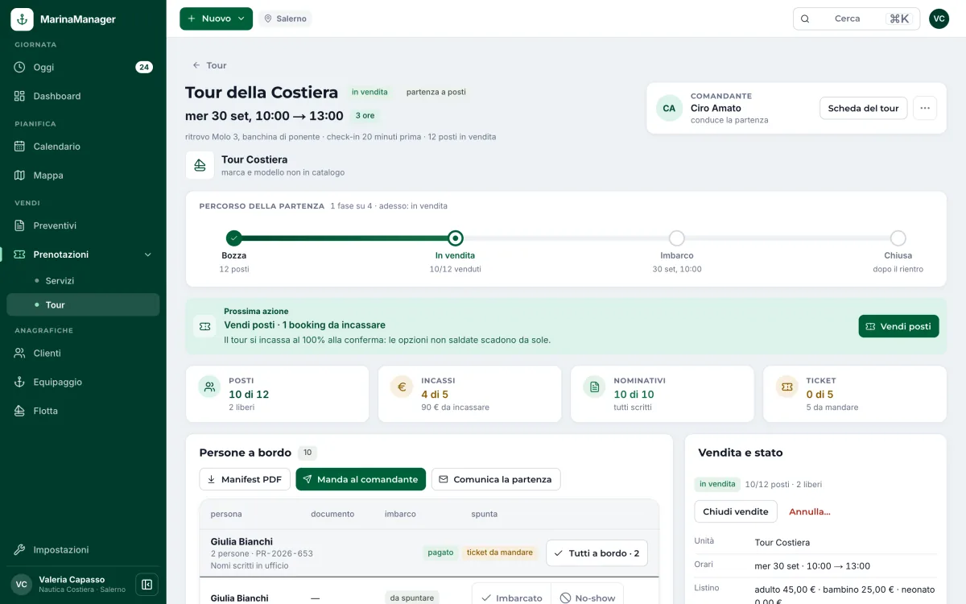
Task: Click the anchor logo of MarinaManager
Action: [x=22, y=19]
